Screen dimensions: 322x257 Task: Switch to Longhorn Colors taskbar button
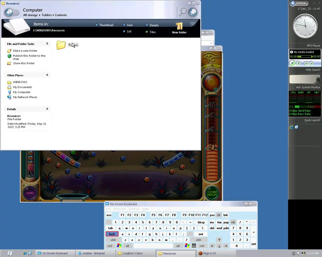point(136,253)
